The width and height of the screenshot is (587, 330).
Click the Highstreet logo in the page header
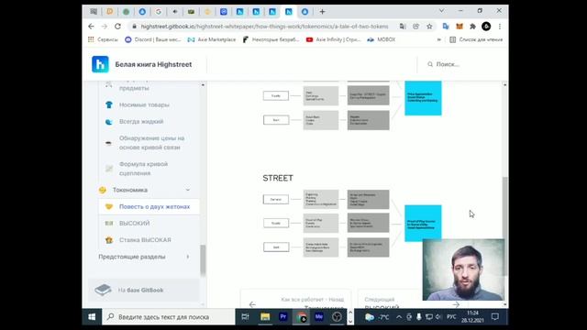coord(100,64)
